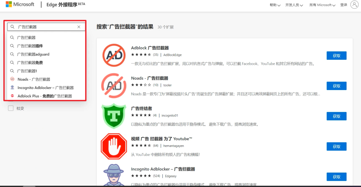Expand the 开发人员 menu
This screenshot has width=361, height=187.
tap(294, 5)
